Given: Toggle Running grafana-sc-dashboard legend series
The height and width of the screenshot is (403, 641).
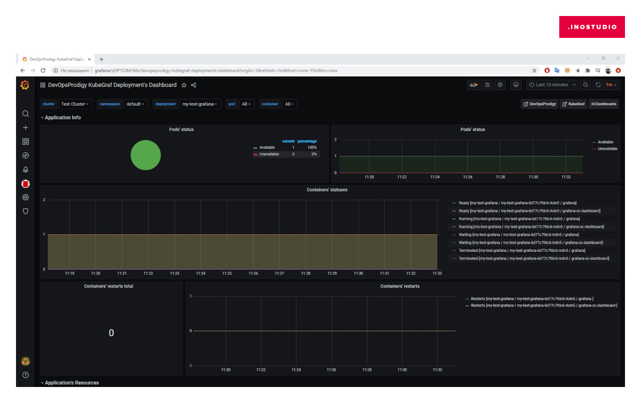Looking at the screenshot, I should (531, 227).
